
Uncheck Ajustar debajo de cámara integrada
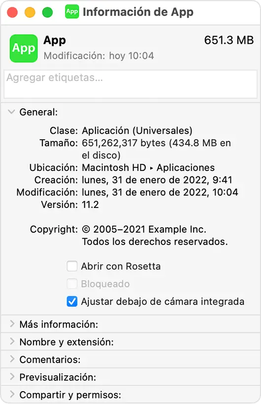point(72,301)
